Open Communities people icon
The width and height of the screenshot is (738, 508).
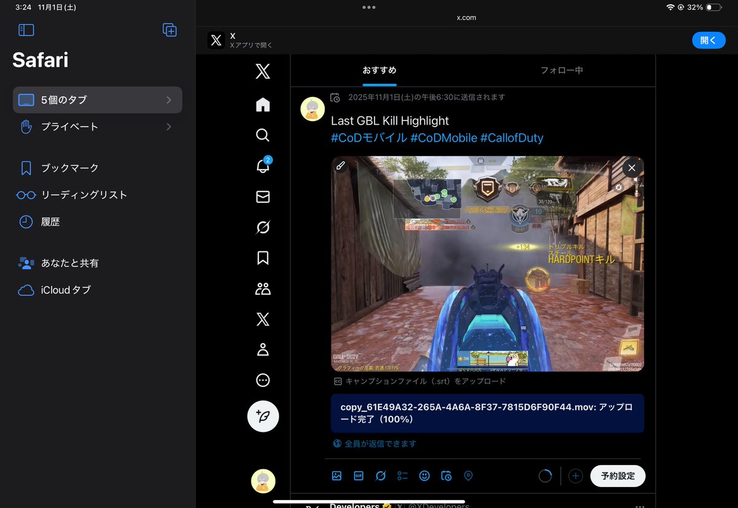coord(263,289)
